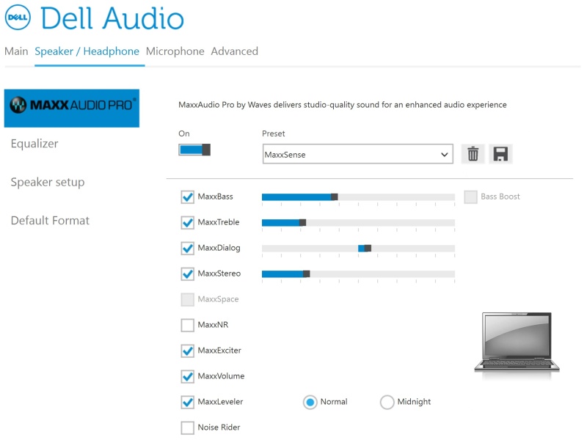The width and height of the screenshot is (587, 440).
Task: Click the laptop device image
Action: click(517, 342)
